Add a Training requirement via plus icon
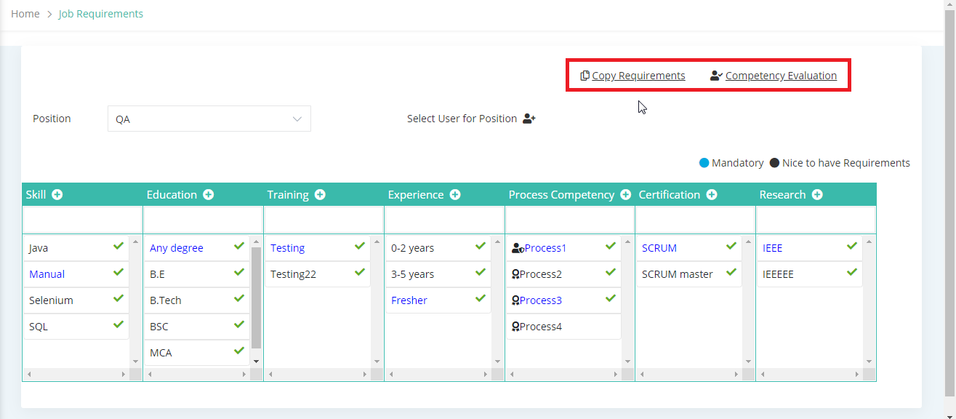 pyautogui.click(x=320, y=194)
